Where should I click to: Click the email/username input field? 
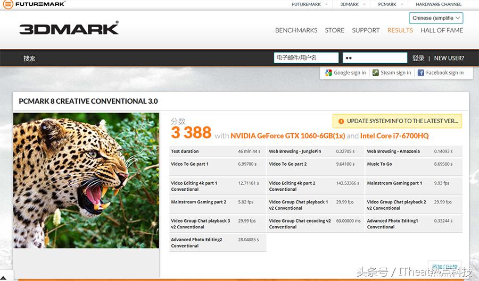pyautogui.click(x=306, y=58)
